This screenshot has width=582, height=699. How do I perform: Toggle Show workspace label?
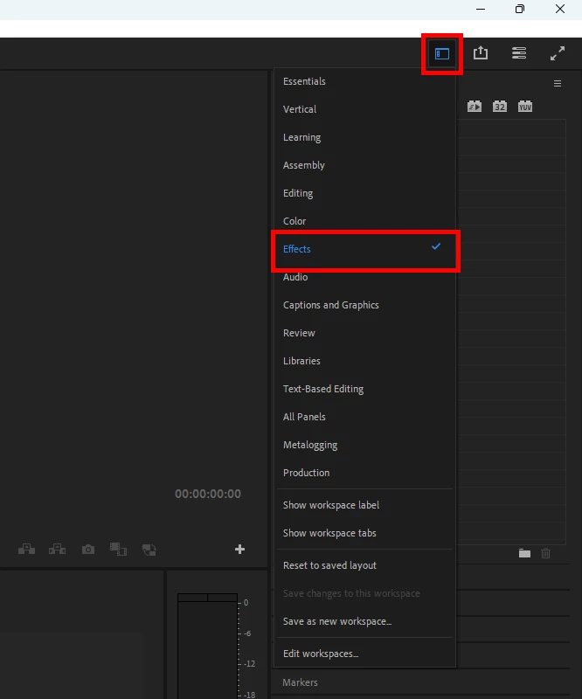[x=364, y=505]
